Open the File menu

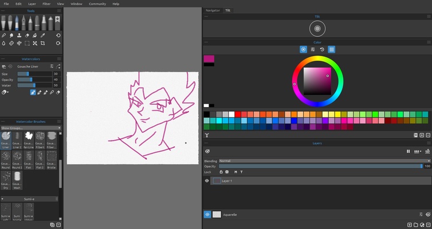coord(6,4)
